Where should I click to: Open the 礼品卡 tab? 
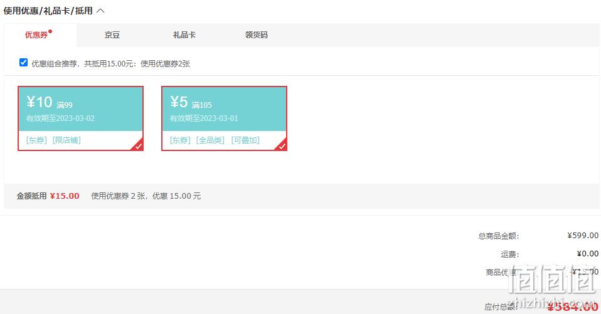[184, 35]
